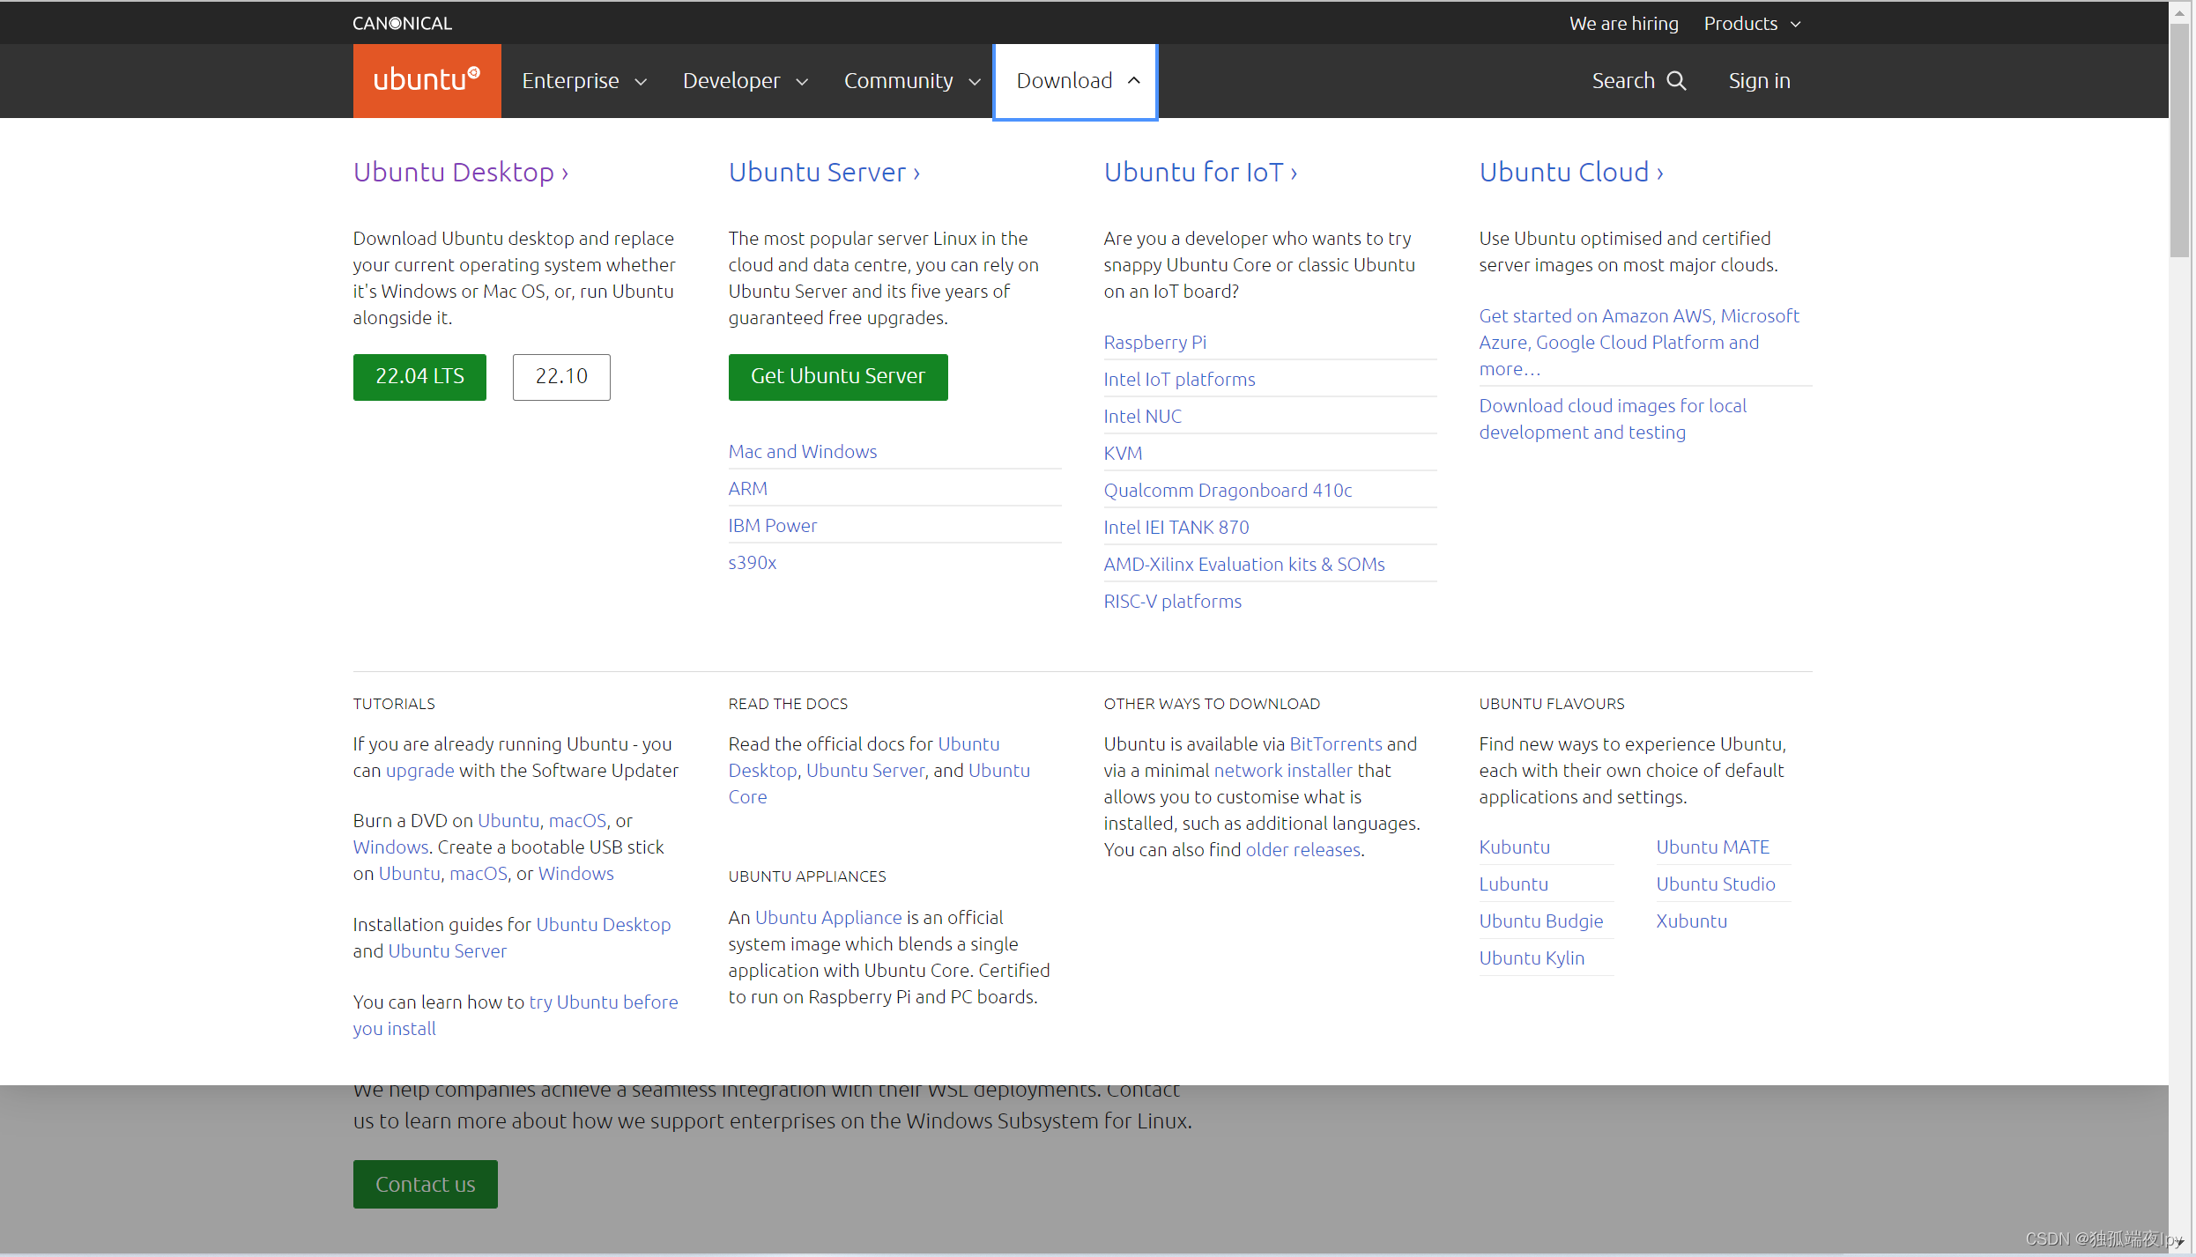Open Get started on Amazon AWS link

click(1639, 342)
